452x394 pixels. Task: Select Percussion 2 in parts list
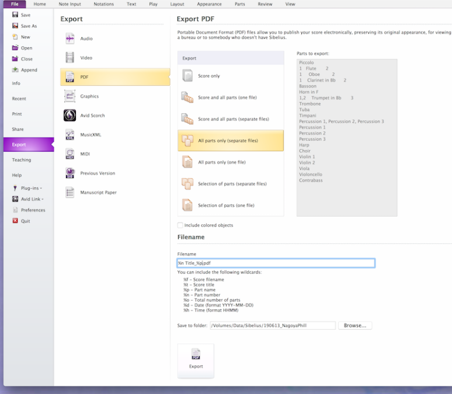click(x=312, y=133)
